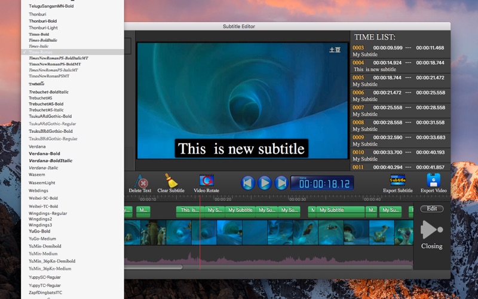Image resolution: width=478 pixels, height=299 pixels.
Task: Click the subtitle text overlay in video preview
Action: coord(241,148)
